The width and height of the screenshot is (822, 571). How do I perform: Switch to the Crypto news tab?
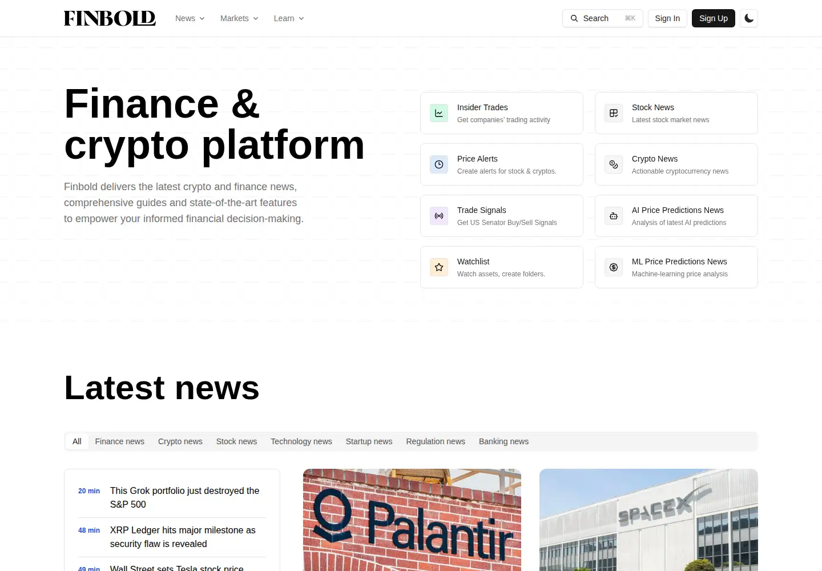pyautogui.click(x=180, y=441)
